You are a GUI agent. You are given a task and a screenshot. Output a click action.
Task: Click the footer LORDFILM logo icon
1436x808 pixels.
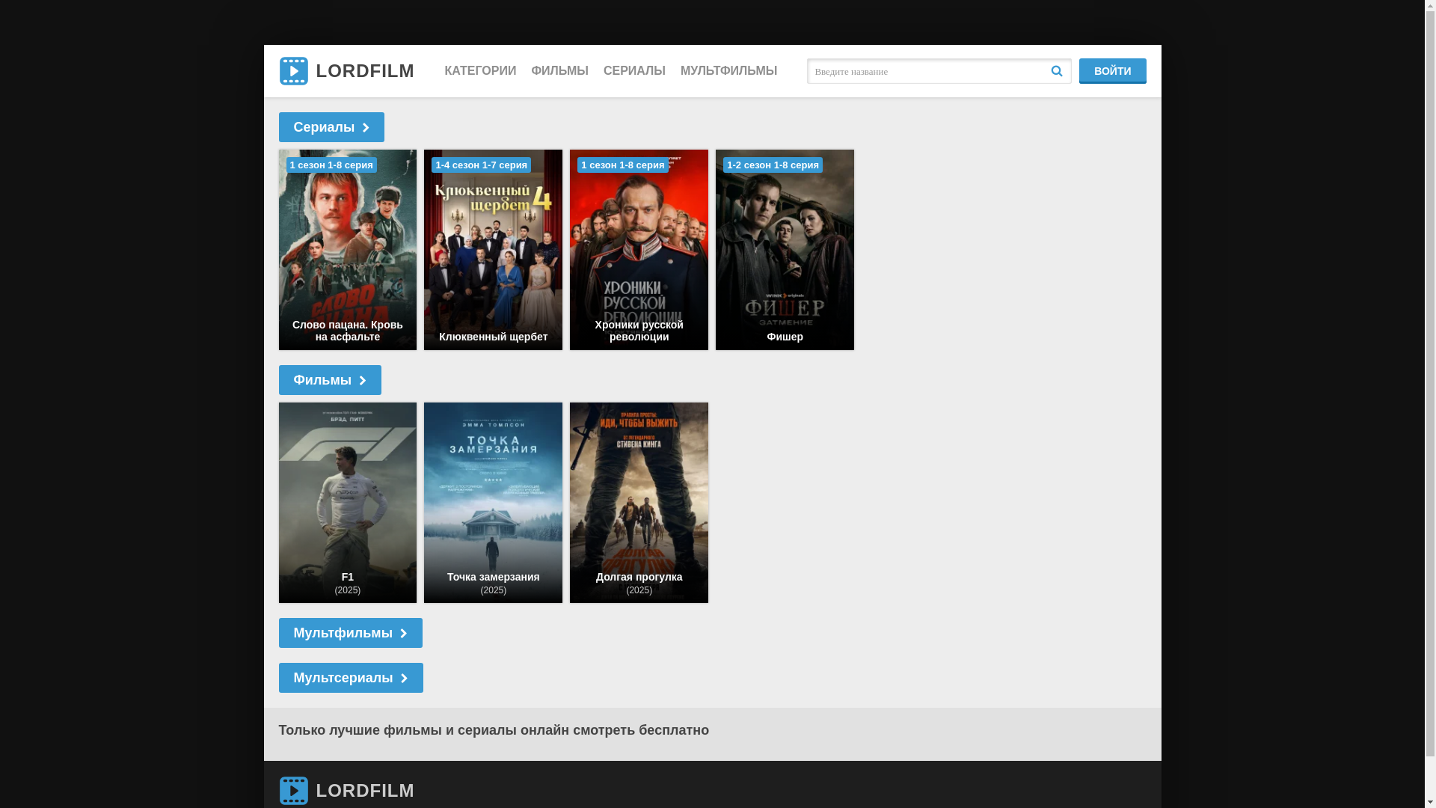coord(293,790)
